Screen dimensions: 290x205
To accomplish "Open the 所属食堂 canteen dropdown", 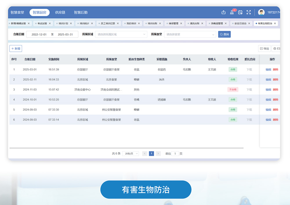I will pyautogui.click(x=190, y=34).
